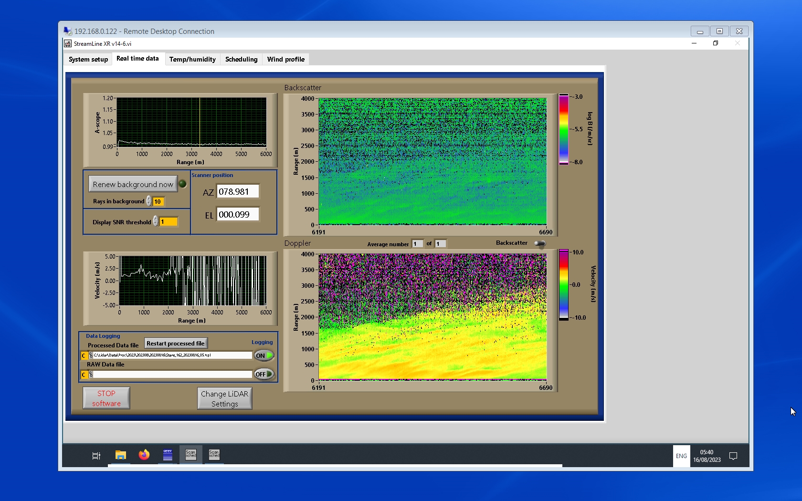Screen dimensions: 802x501
Task: Open the Scheduling tab
Action: click(x=241, y=59)
